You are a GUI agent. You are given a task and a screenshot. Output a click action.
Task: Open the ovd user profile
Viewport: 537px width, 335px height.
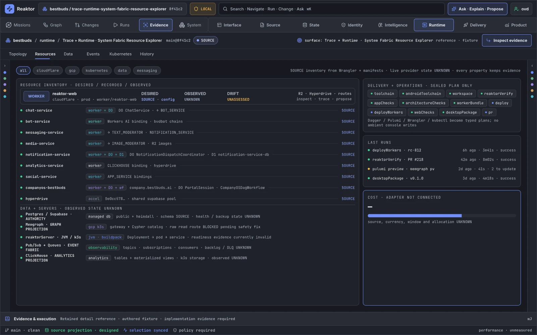click(x=521, y=9)
